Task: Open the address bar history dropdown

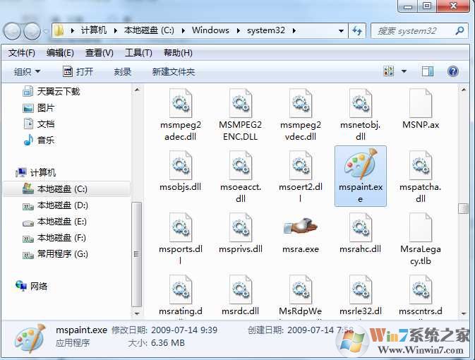Action: coord(341,30)
